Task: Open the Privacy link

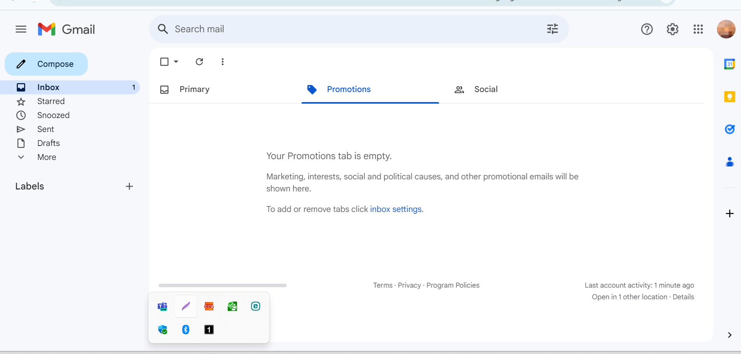Action: click(x=409, y=285)
